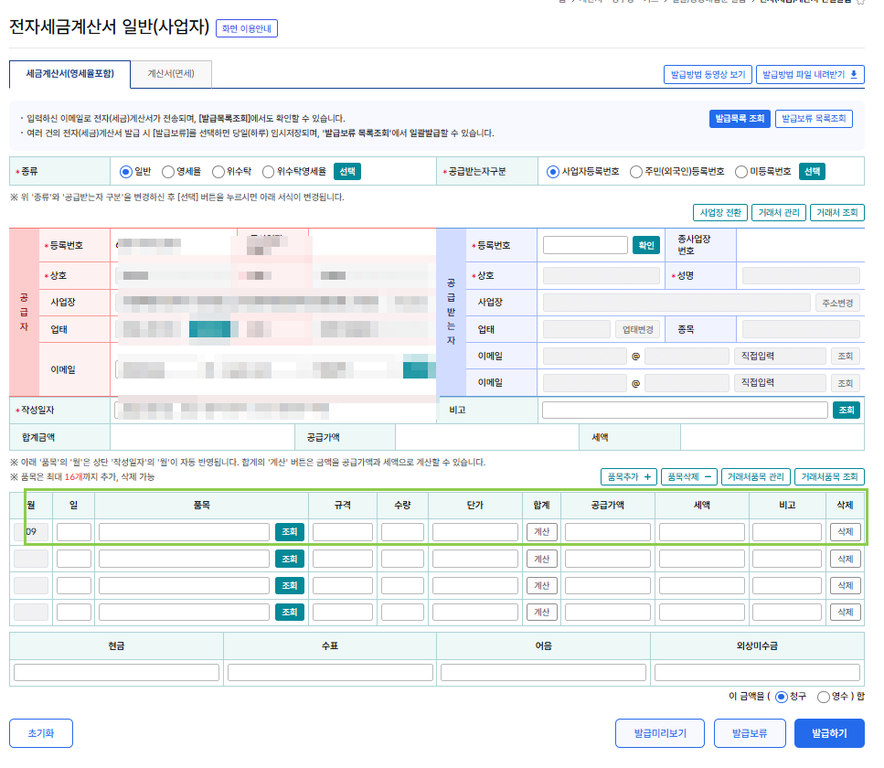Click the recipient 등록번호 input field
884x768 pixels.
tap(585, 245)
